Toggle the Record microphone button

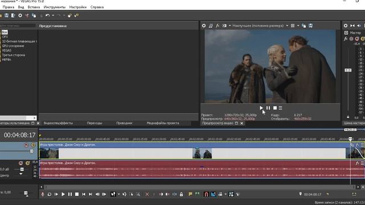point(43,194)
